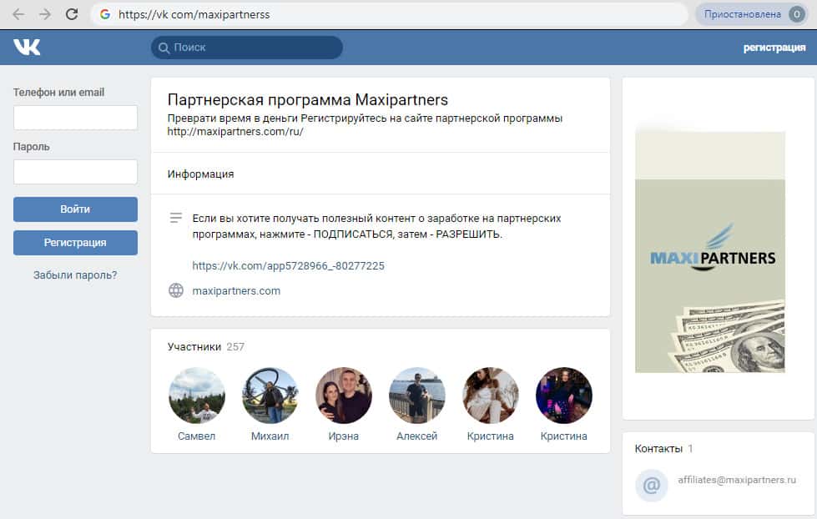Click the Телефон или email input

click(x=75, y=118)
